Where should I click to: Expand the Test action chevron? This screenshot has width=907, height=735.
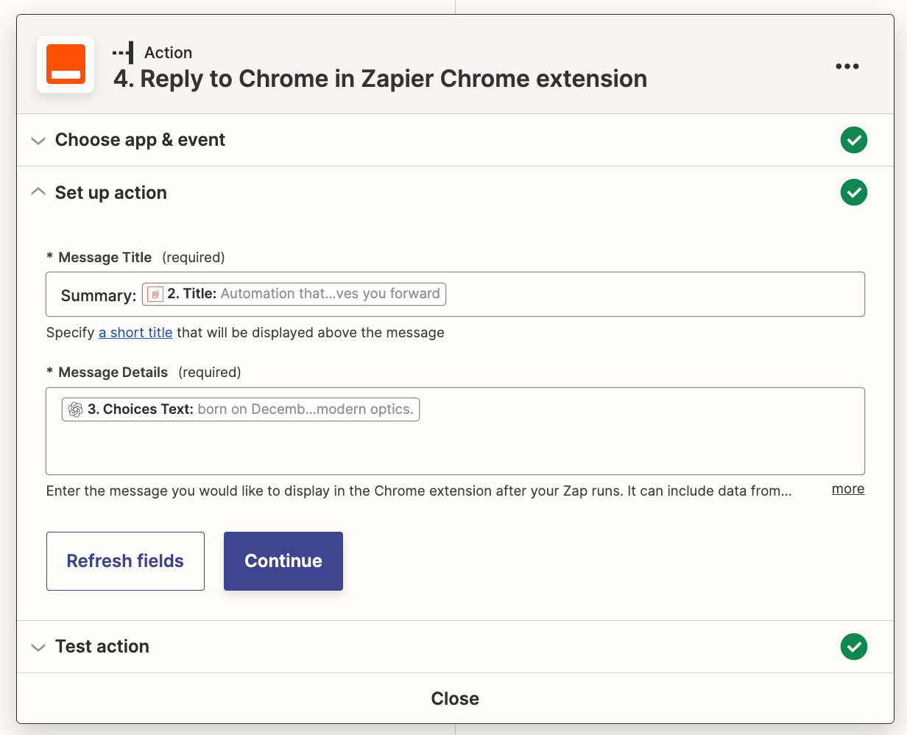(38, 647)
